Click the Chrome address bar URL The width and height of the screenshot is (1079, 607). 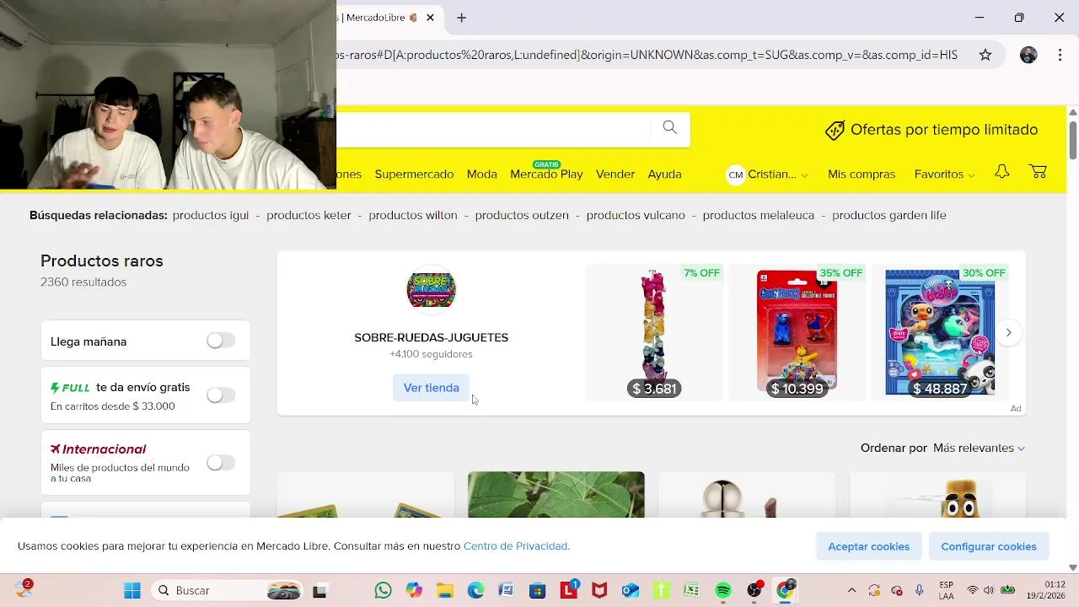(647, 55)
